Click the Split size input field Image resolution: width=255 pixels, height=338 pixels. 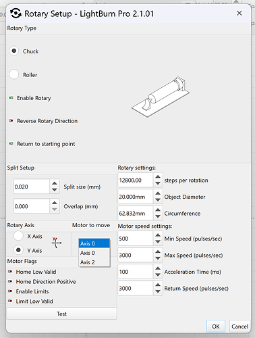pos(31,187)
